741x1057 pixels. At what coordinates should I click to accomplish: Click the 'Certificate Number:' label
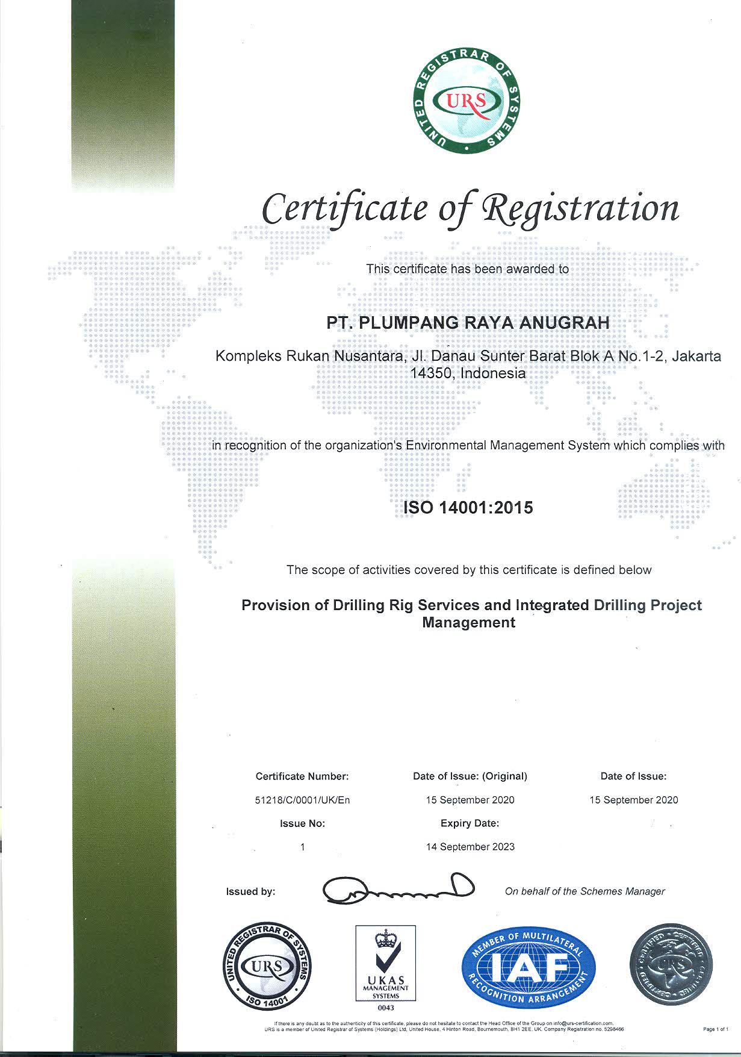point(302,776)
